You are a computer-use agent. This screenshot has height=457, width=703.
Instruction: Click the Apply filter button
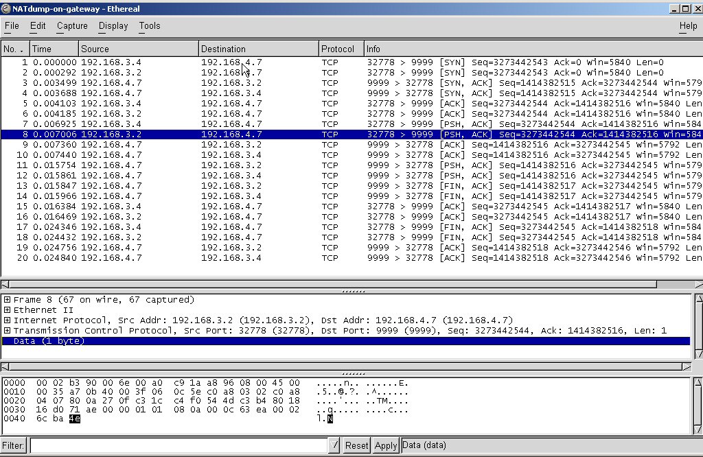tap(386, 445)
